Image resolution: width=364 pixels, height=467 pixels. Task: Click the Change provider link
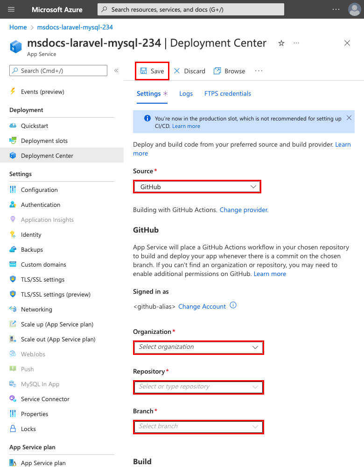(x=244, y=210)
